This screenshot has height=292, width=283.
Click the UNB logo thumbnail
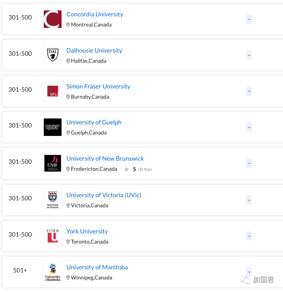click(x=52, y=163)
